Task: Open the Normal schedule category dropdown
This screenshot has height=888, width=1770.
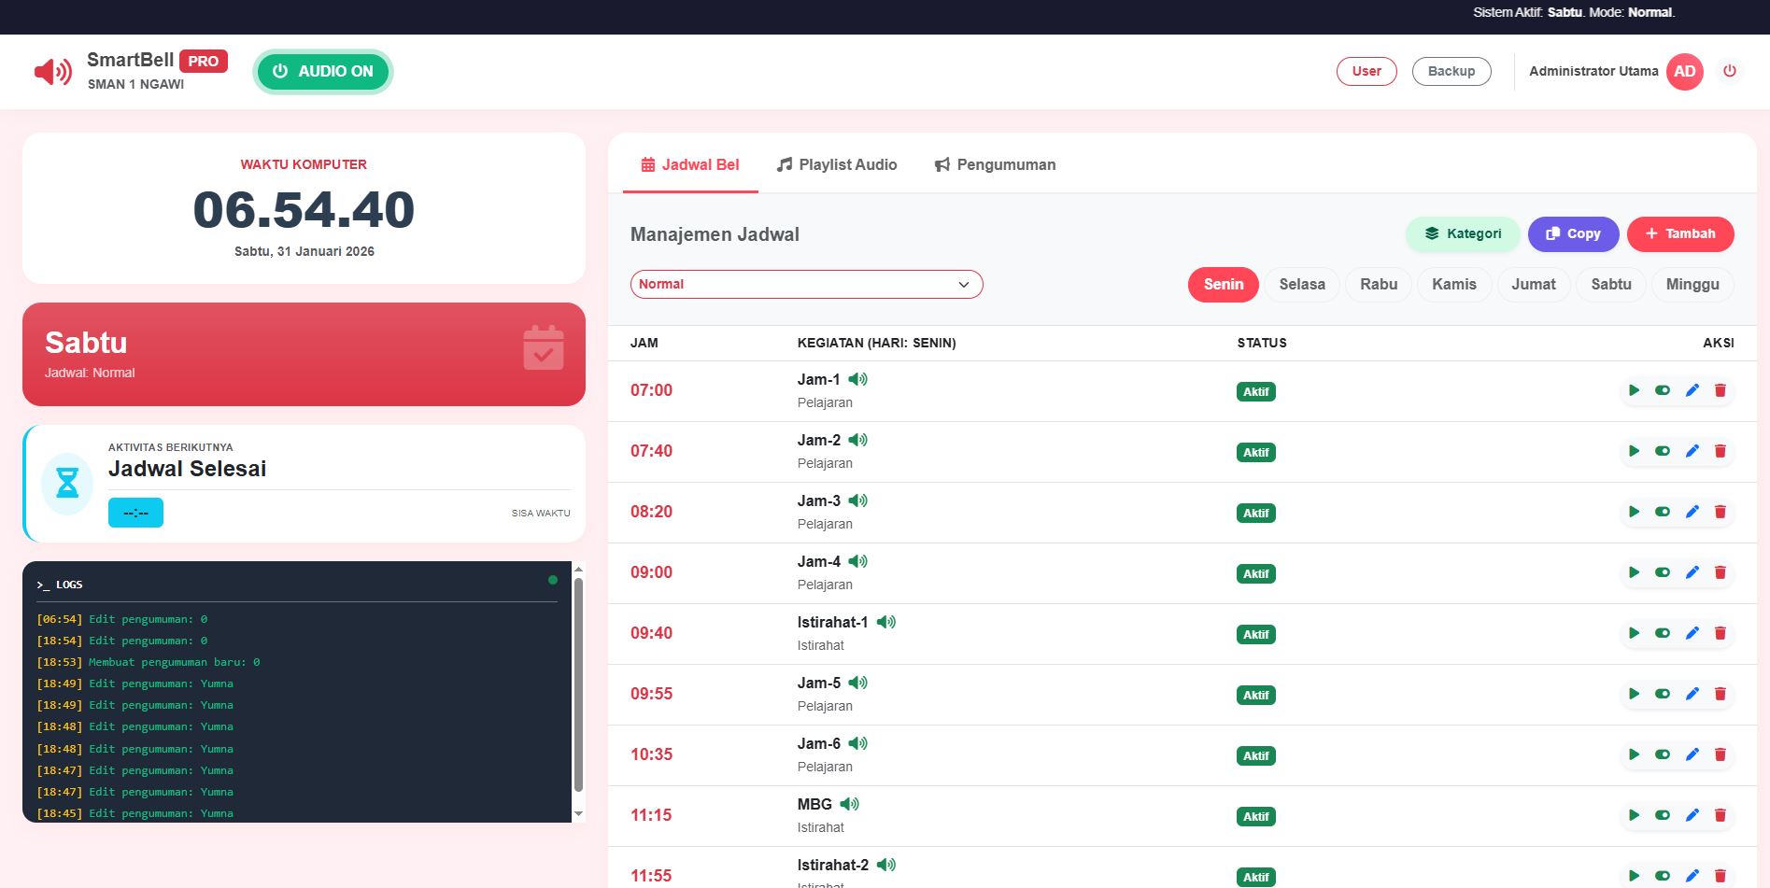Action: tap(806, 284)
